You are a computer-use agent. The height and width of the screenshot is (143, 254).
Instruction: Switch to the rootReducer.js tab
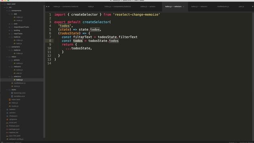point(223,7)
